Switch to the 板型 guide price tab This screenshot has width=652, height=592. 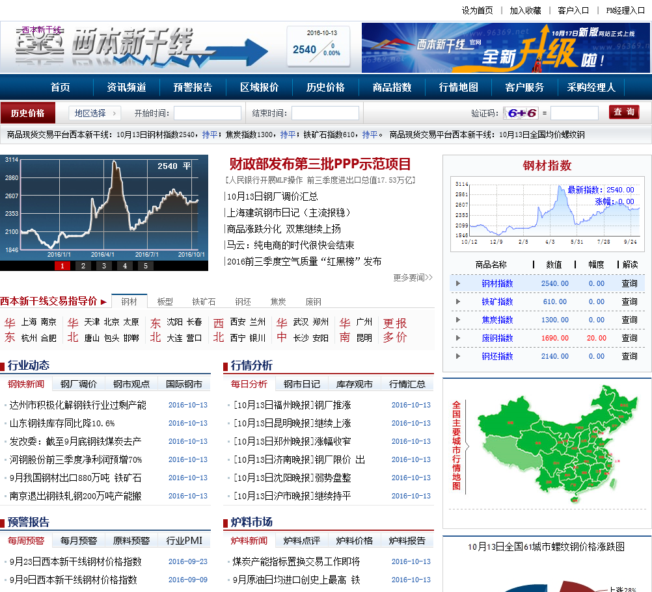[165, 302]
